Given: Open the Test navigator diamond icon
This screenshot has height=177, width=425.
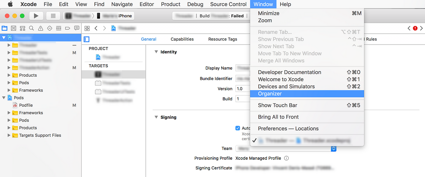Looking at the screenshot, I should [x=50, y=28].
